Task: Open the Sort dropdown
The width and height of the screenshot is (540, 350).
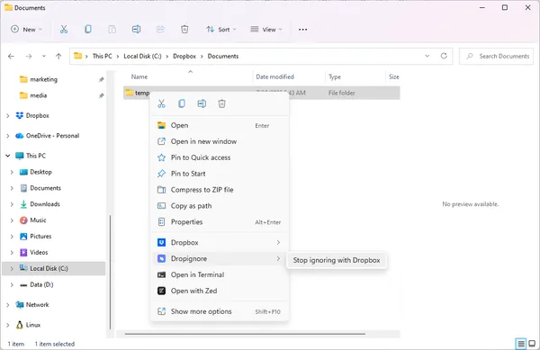Action: click(221, 30)
